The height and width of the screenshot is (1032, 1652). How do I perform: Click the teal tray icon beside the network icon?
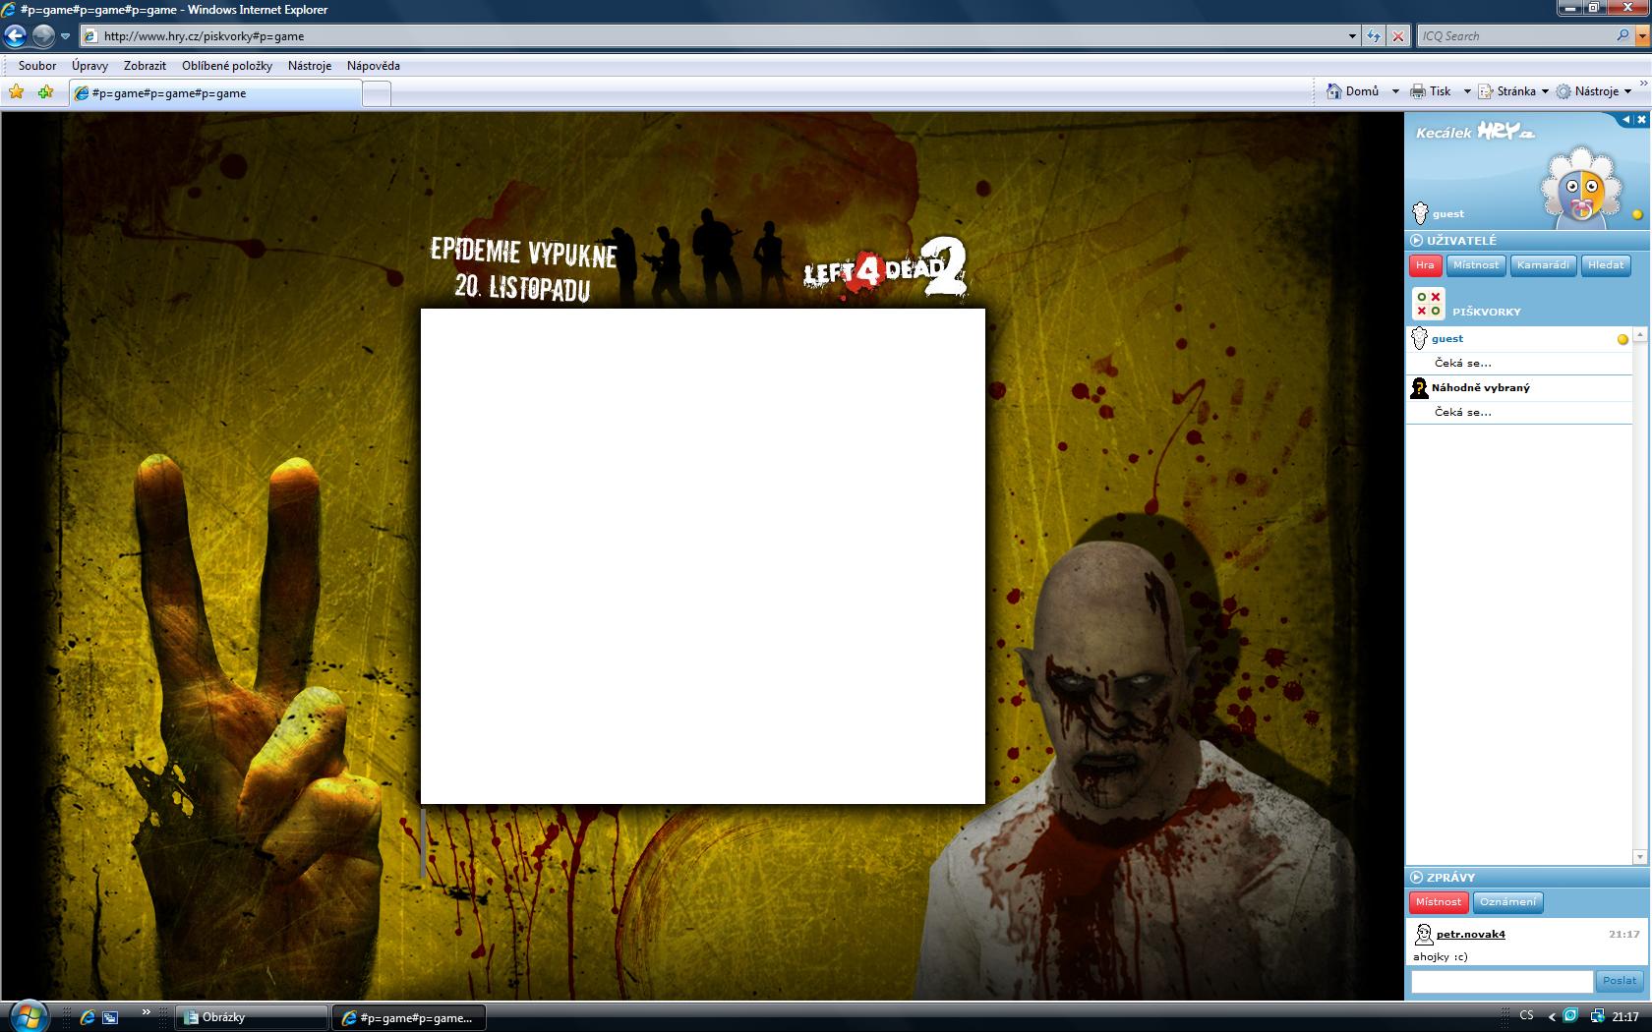tap(1571, 1016)
